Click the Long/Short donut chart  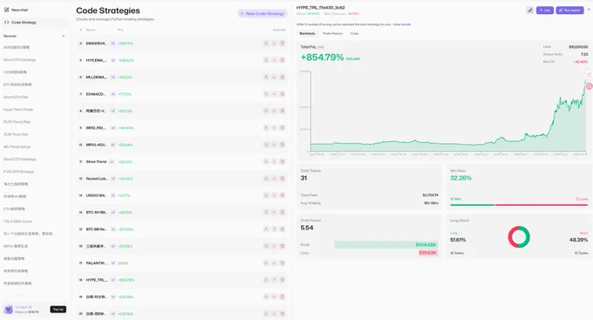519,237
